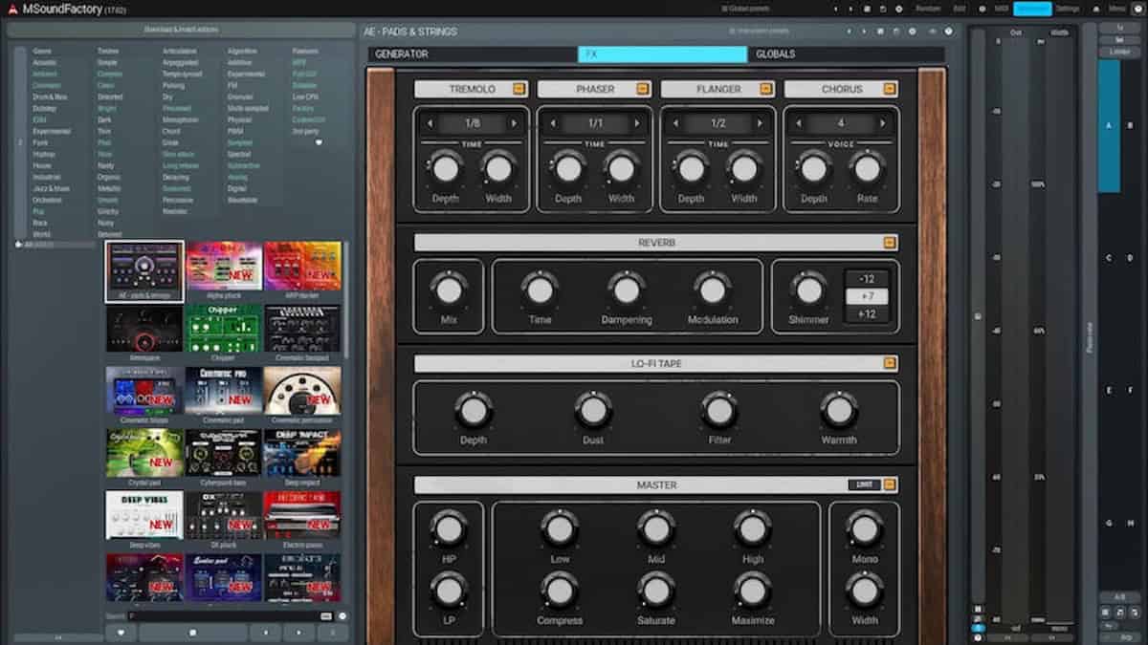Click the Tremolo time next arrow

coord(515,123)
